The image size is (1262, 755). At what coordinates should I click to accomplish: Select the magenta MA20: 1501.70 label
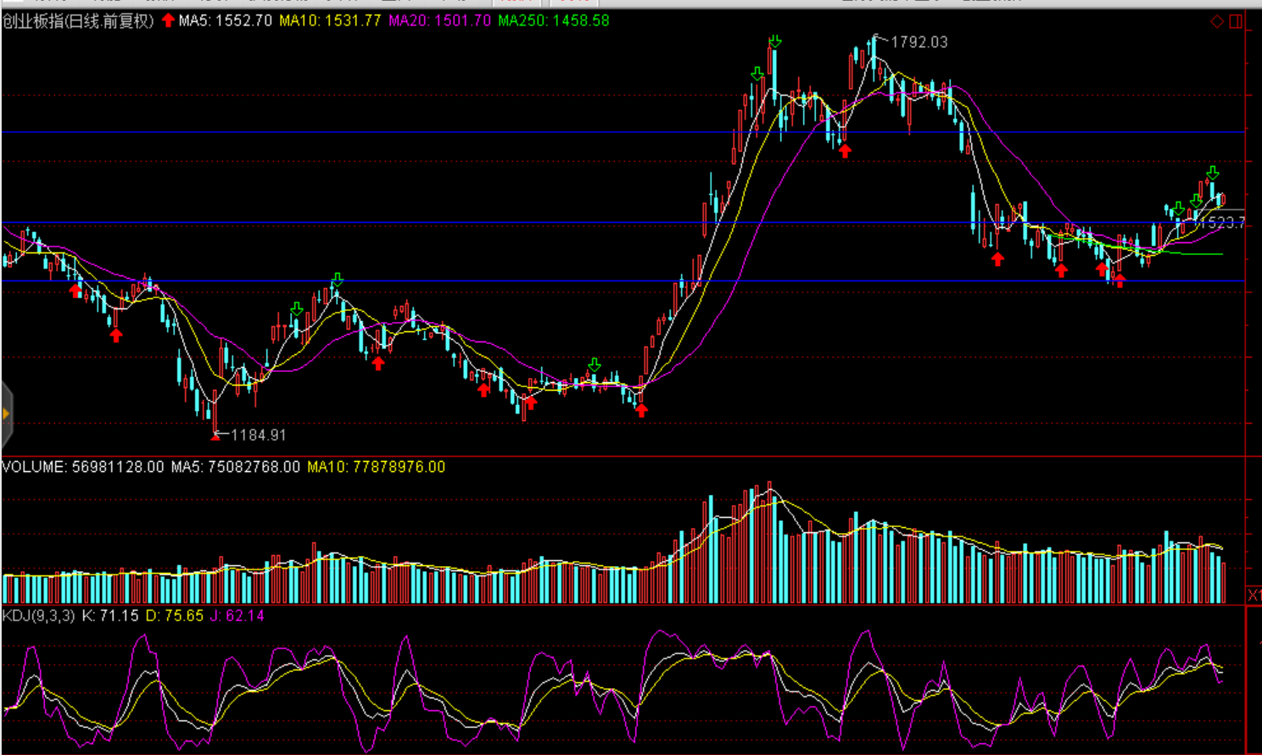[x=439, y=20]
